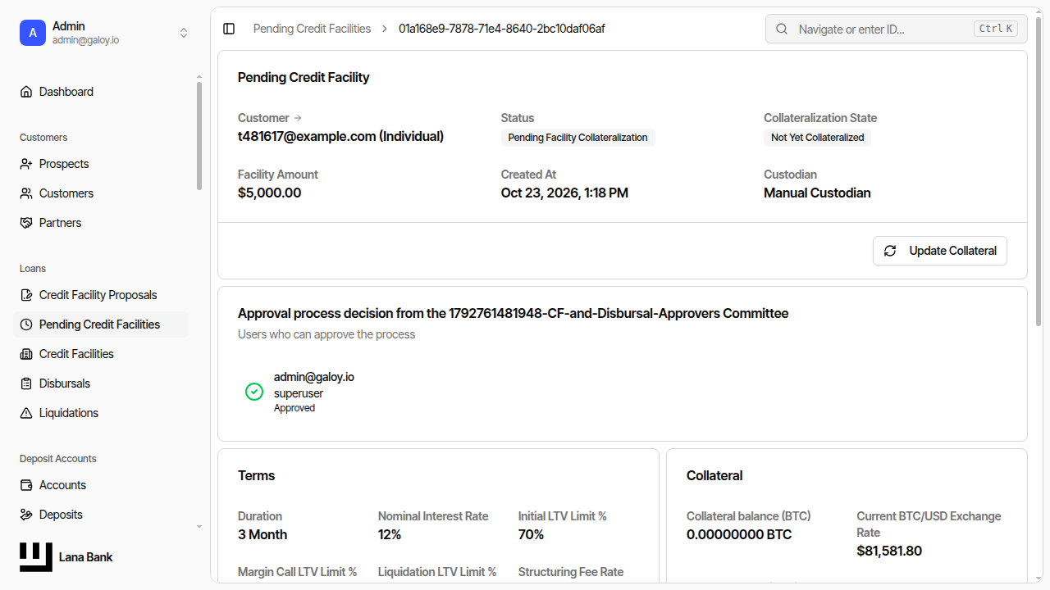Click the Lana Bank logo

36,557
